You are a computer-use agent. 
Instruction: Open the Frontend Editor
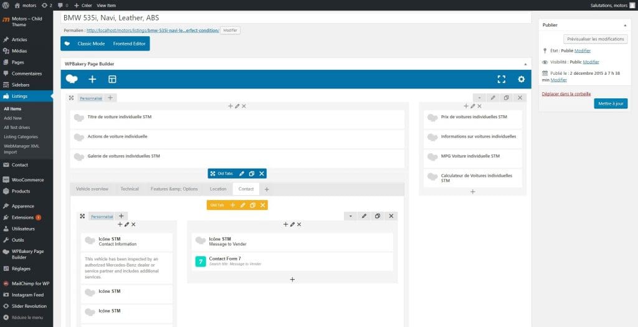click(129, 44)
